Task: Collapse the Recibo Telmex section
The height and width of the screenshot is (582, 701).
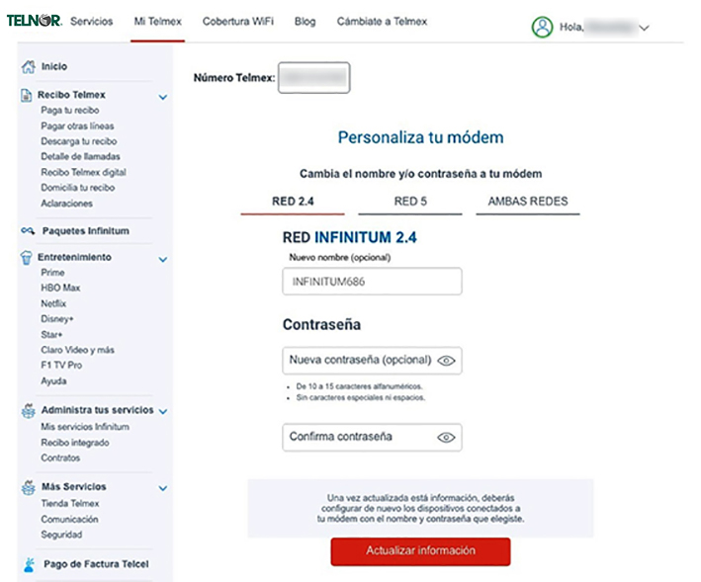Action: tap(163, 97)
